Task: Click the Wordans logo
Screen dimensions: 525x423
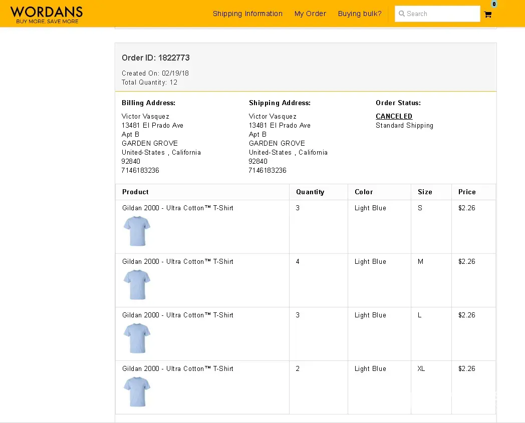Action: (x=47, y=14)
